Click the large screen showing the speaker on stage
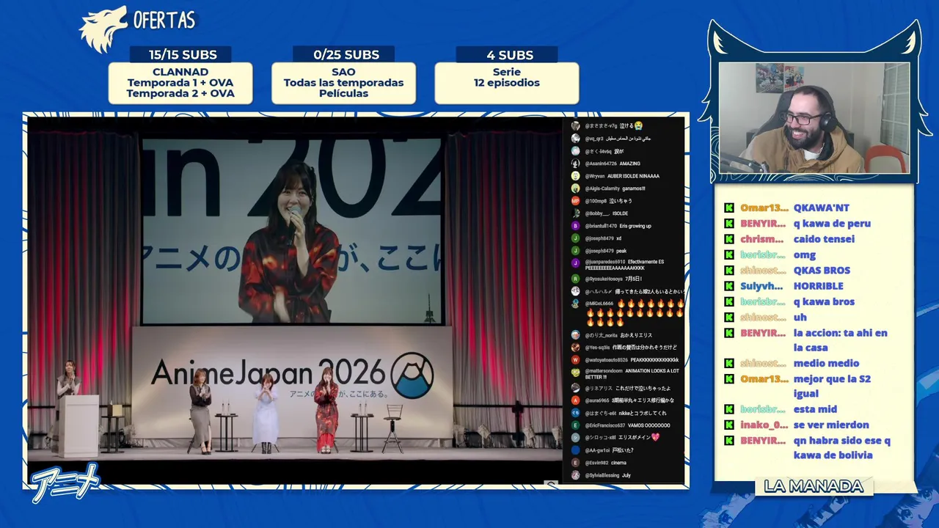 tap(293, 230)
